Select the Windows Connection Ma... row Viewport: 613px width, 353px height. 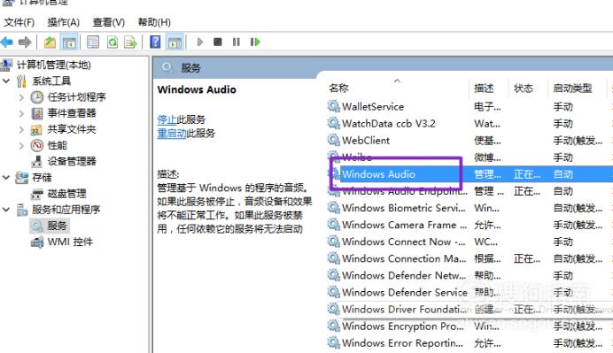click(469, 258)
